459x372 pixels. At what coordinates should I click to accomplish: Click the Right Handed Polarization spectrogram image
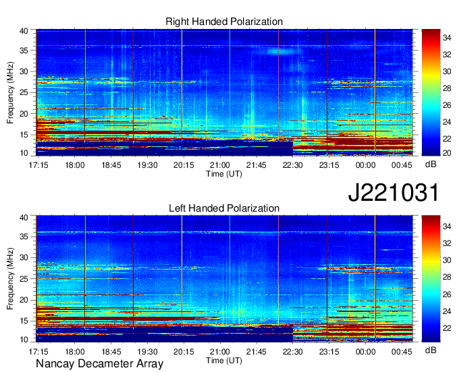(x=224, y=92)
